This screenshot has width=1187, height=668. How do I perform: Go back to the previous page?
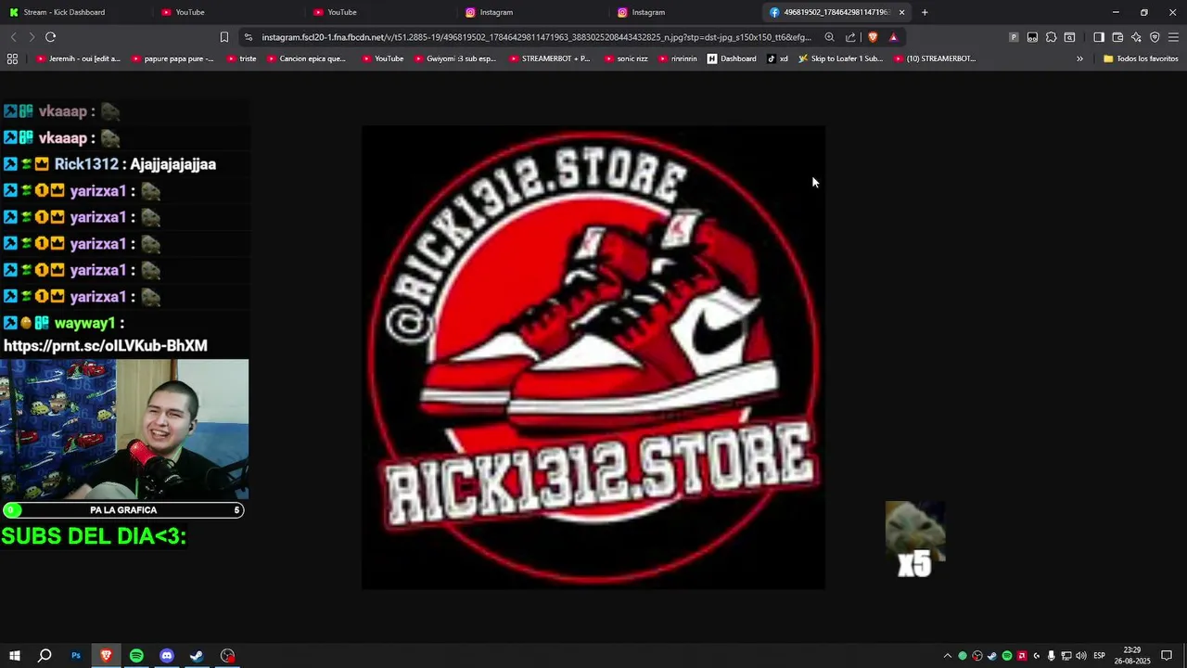pyautogui.click(x=13, y=37)
